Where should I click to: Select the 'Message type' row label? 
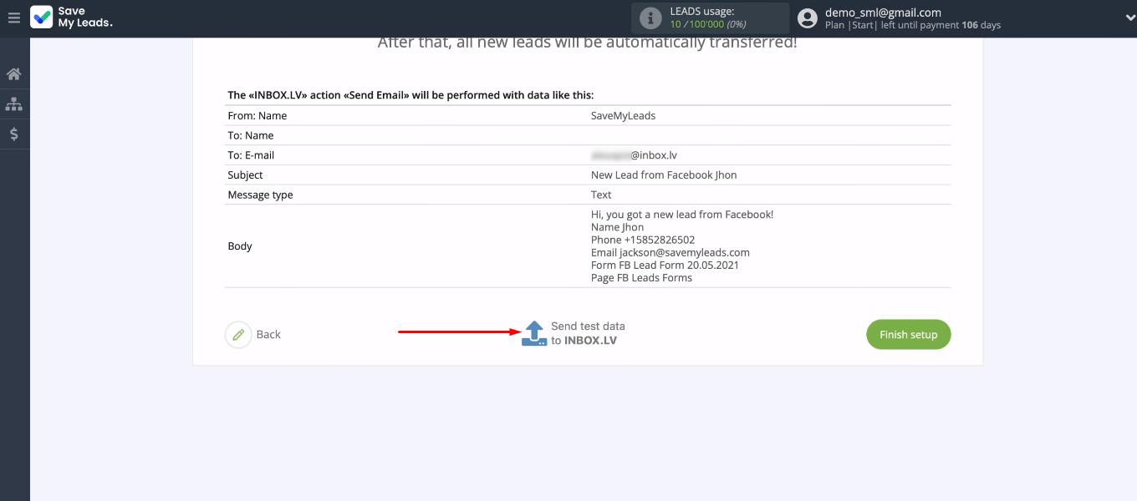click(x=261, y=195)
